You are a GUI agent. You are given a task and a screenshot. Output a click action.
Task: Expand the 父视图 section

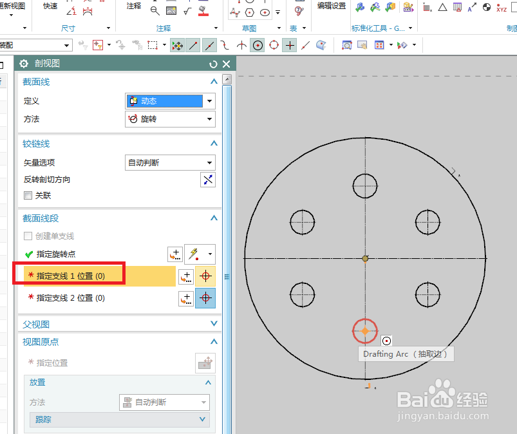tap(214, 323)
